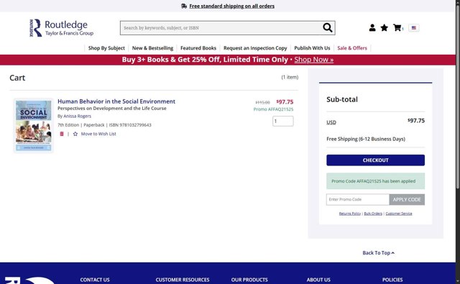460x284 pixels.
Task: Click author Anissa Rogers link
Action: point(77,116)
